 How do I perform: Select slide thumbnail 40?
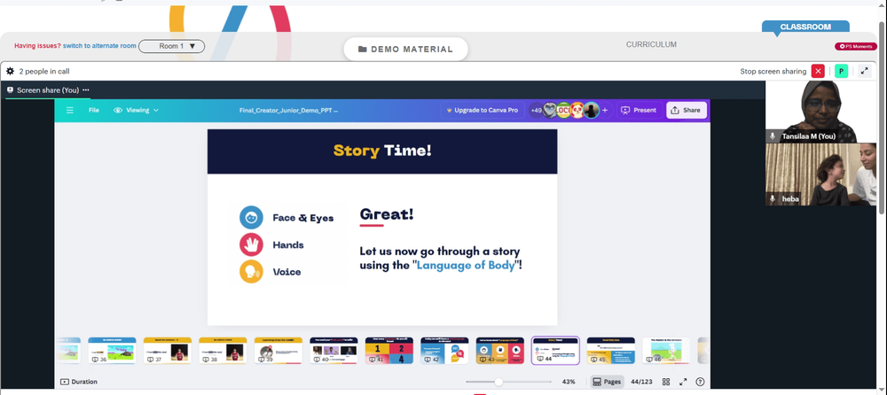point(334,351)
